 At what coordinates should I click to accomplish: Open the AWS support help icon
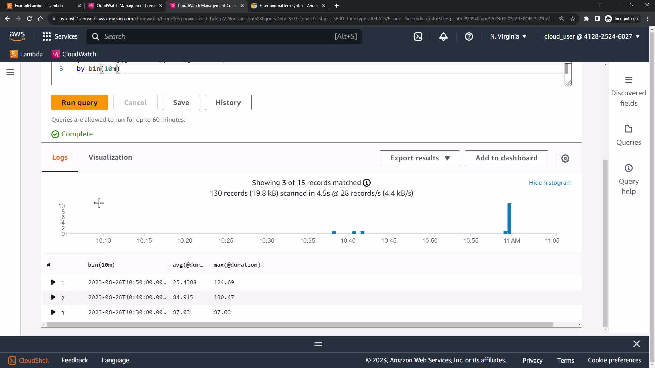[469, 36]
